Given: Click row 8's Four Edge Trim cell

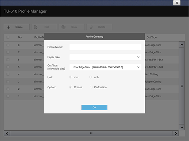Looking at the screenshot, I should (x=153, y=45).
